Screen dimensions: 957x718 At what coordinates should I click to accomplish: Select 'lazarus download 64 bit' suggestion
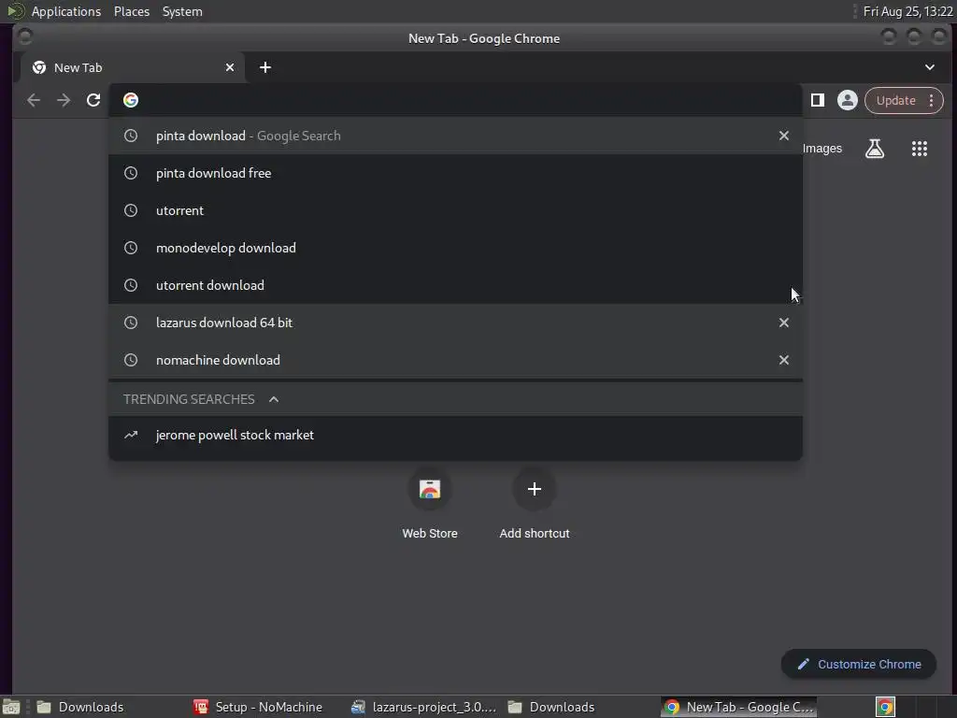click(455, 323)
